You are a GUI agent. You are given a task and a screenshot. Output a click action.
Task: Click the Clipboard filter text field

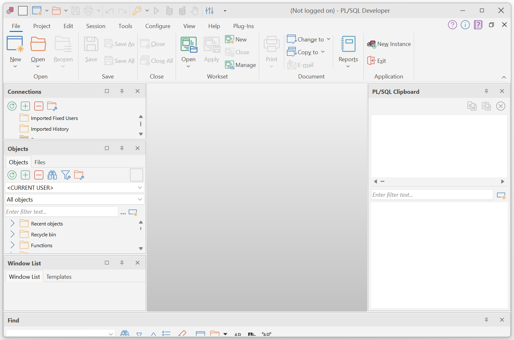432,195
